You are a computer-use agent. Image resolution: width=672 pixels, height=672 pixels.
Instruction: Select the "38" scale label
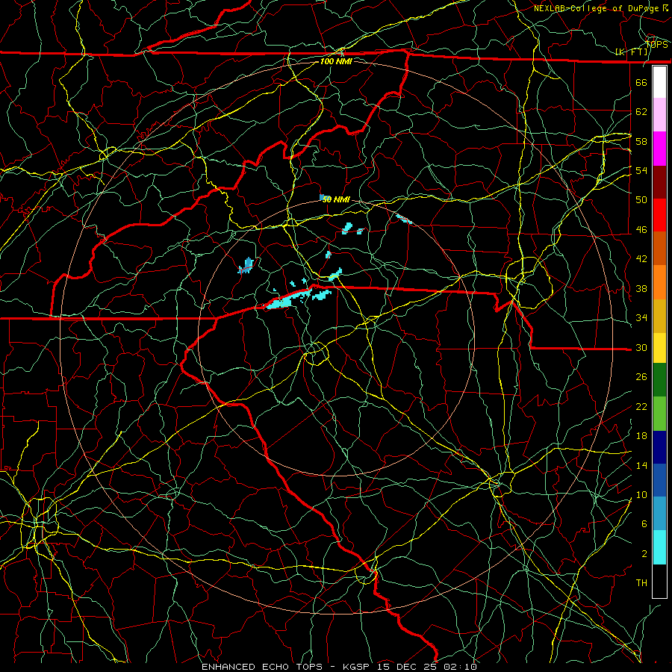click(641, 288)
